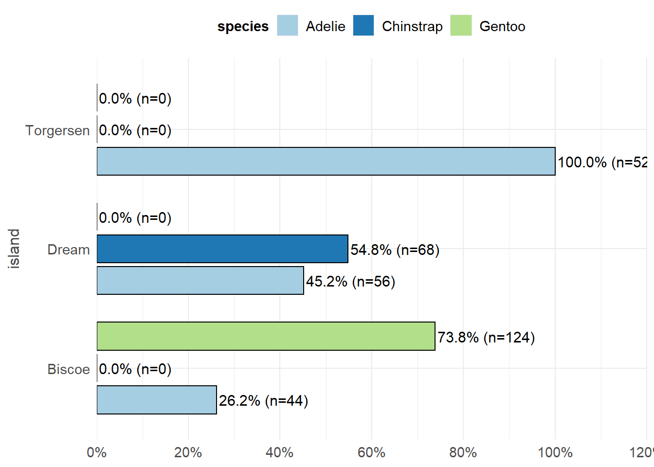
Task: Click the 'Gentoo' legend text label
Action: [502, 26]
